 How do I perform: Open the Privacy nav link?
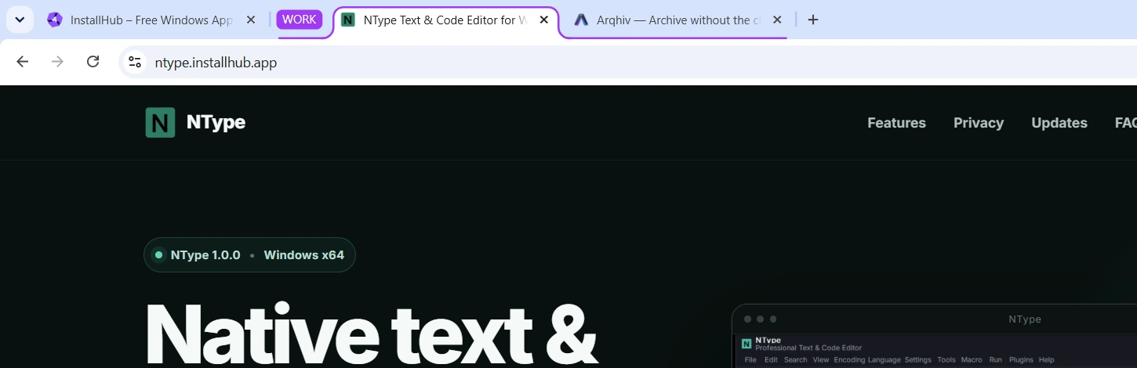click(979, 123)
